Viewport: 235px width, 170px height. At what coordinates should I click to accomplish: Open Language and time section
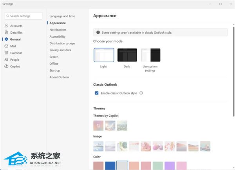tap(62, 16)
